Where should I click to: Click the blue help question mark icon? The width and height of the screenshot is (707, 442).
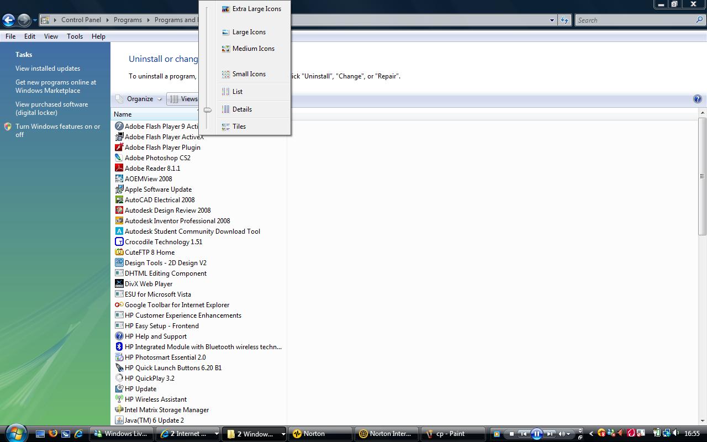coord(697,99)
